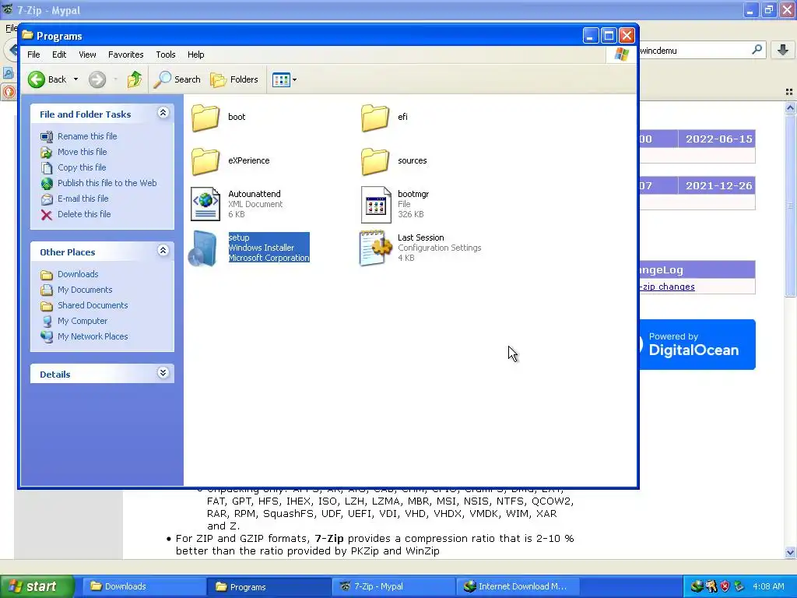Viewport: 797px width, 598px height.
Task: Go to Downloads in Other Places
Action: click(x=78, y=274)
